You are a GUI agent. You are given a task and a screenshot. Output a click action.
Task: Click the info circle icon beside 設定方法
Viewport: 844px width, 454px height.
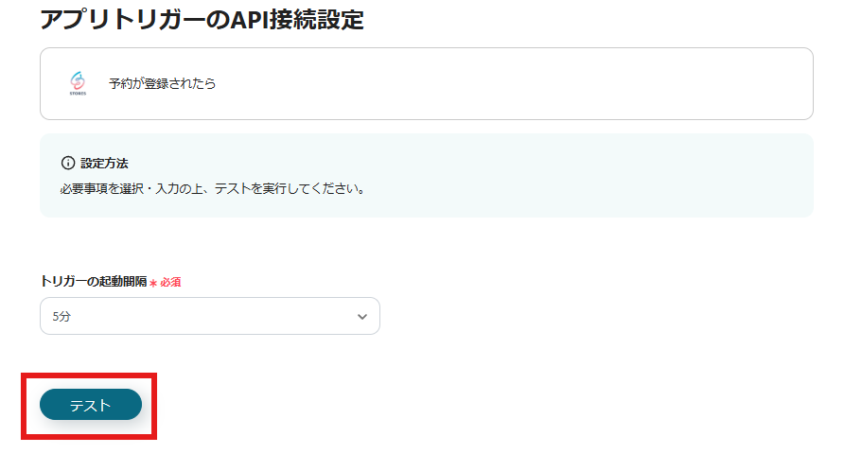[x=67, y=163]
